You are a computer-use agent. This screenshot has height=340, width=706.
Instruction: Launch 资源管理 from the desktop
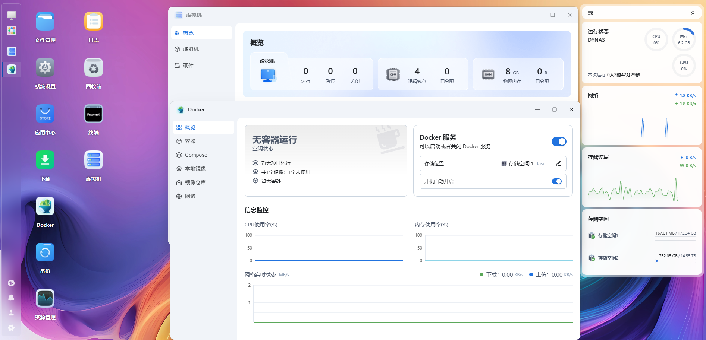pos(45,298)
